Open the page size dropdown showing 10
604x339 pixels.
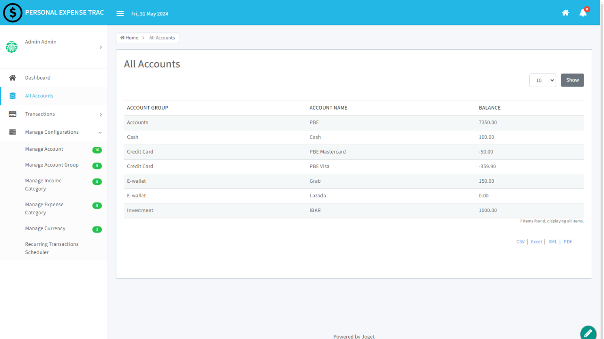[543, 81]
